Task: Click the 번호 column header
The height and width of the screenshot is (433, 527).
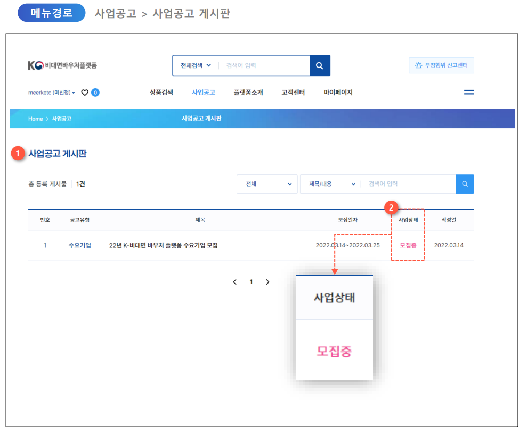Action: [x=45, y=220]
